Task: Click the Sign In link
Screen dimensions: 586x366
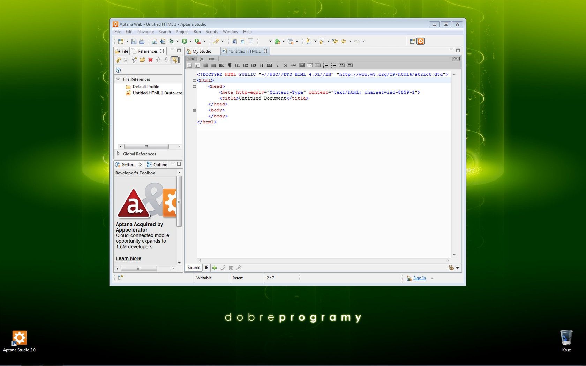Action: click(x=419, y=278)
